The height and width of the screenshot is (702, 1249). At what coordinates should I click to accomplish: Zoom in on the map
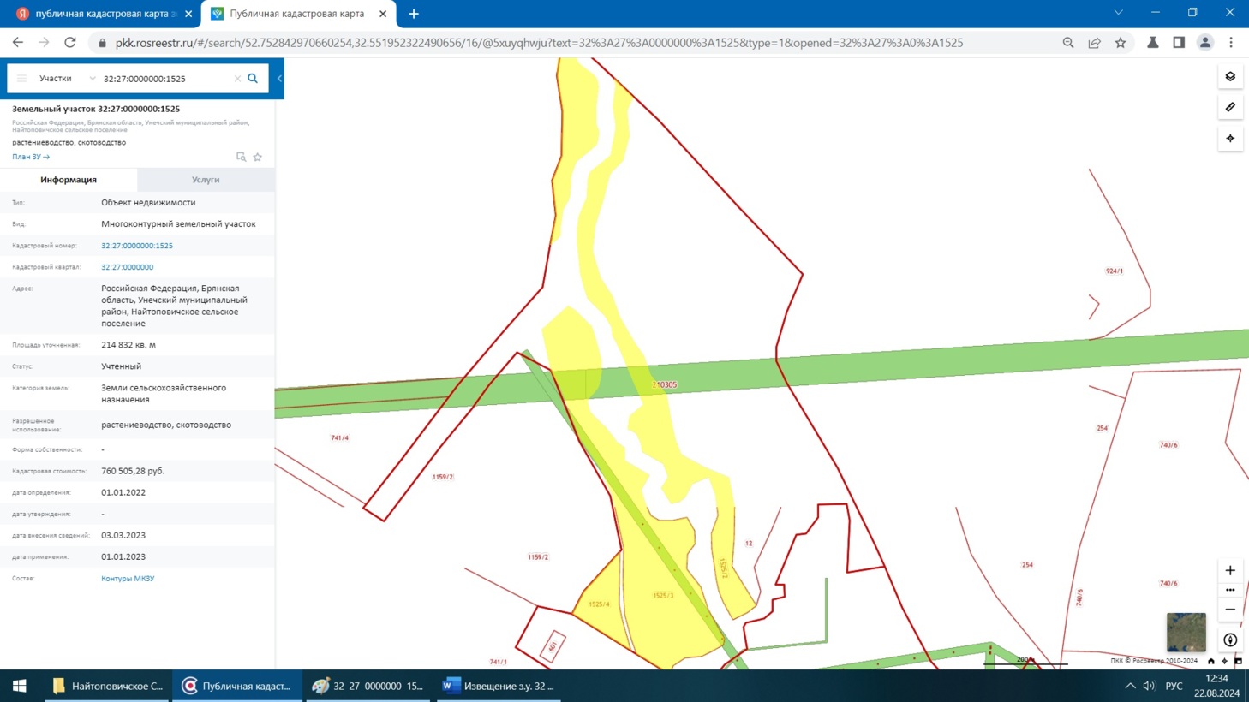point(1230,571)
